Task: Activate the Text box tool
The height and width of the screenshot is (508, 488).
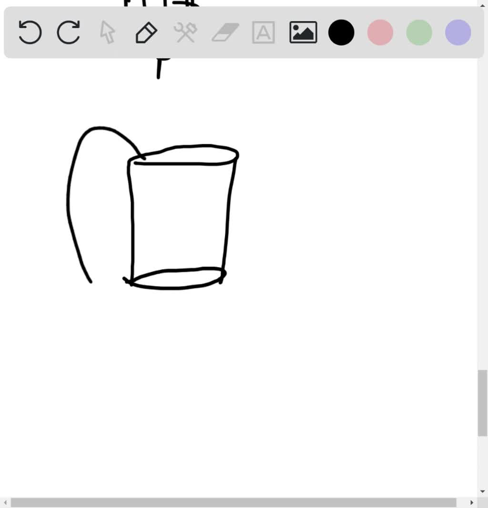Action: pyautogui.click(x=264, y=33)
